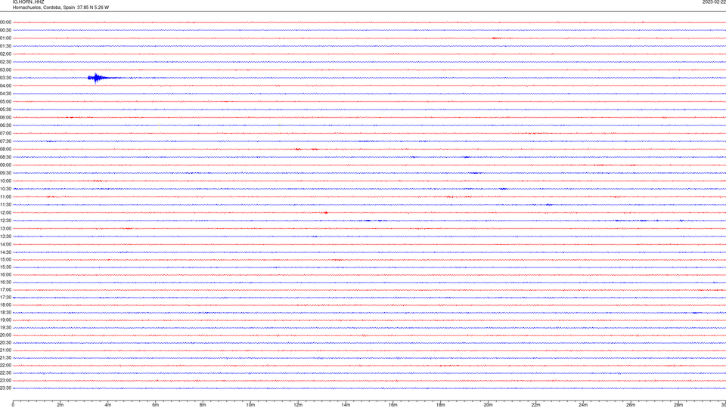Image resolution: width=726 pixels, height=408 pixels.
Task: Click the 16:30 row label
Action: (x=5, y=282)
